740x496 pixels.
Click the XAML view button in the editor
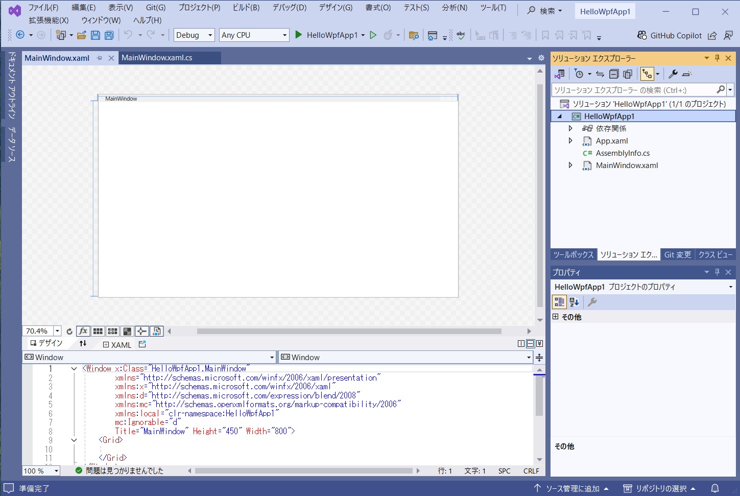(x=117, y=345)
